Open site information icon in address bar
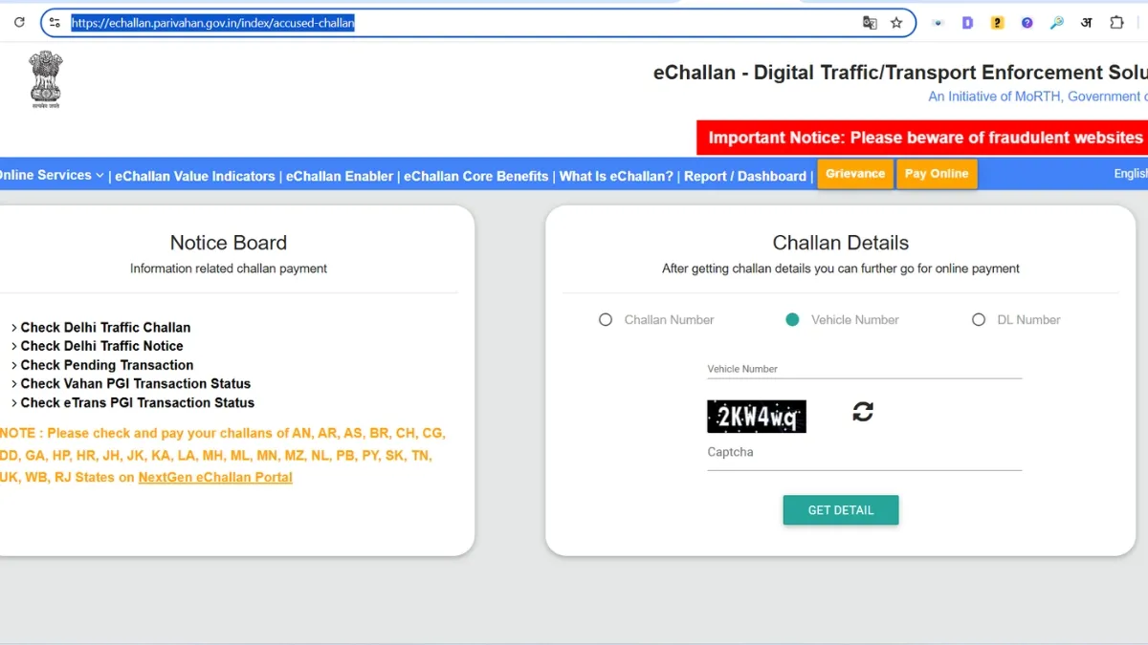The width and height of the screenshot is (1148, 645). point(55,23)
